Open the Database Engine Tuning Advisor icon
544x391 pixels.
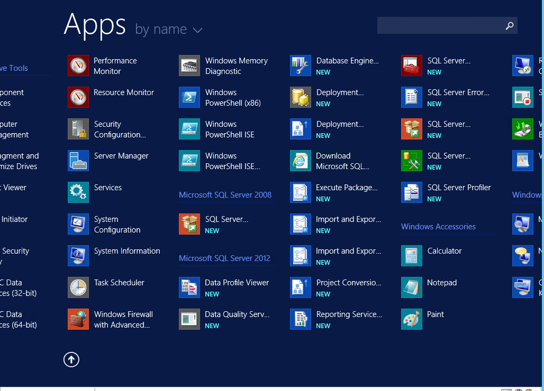pyautogui.click(x=301, y=66)
